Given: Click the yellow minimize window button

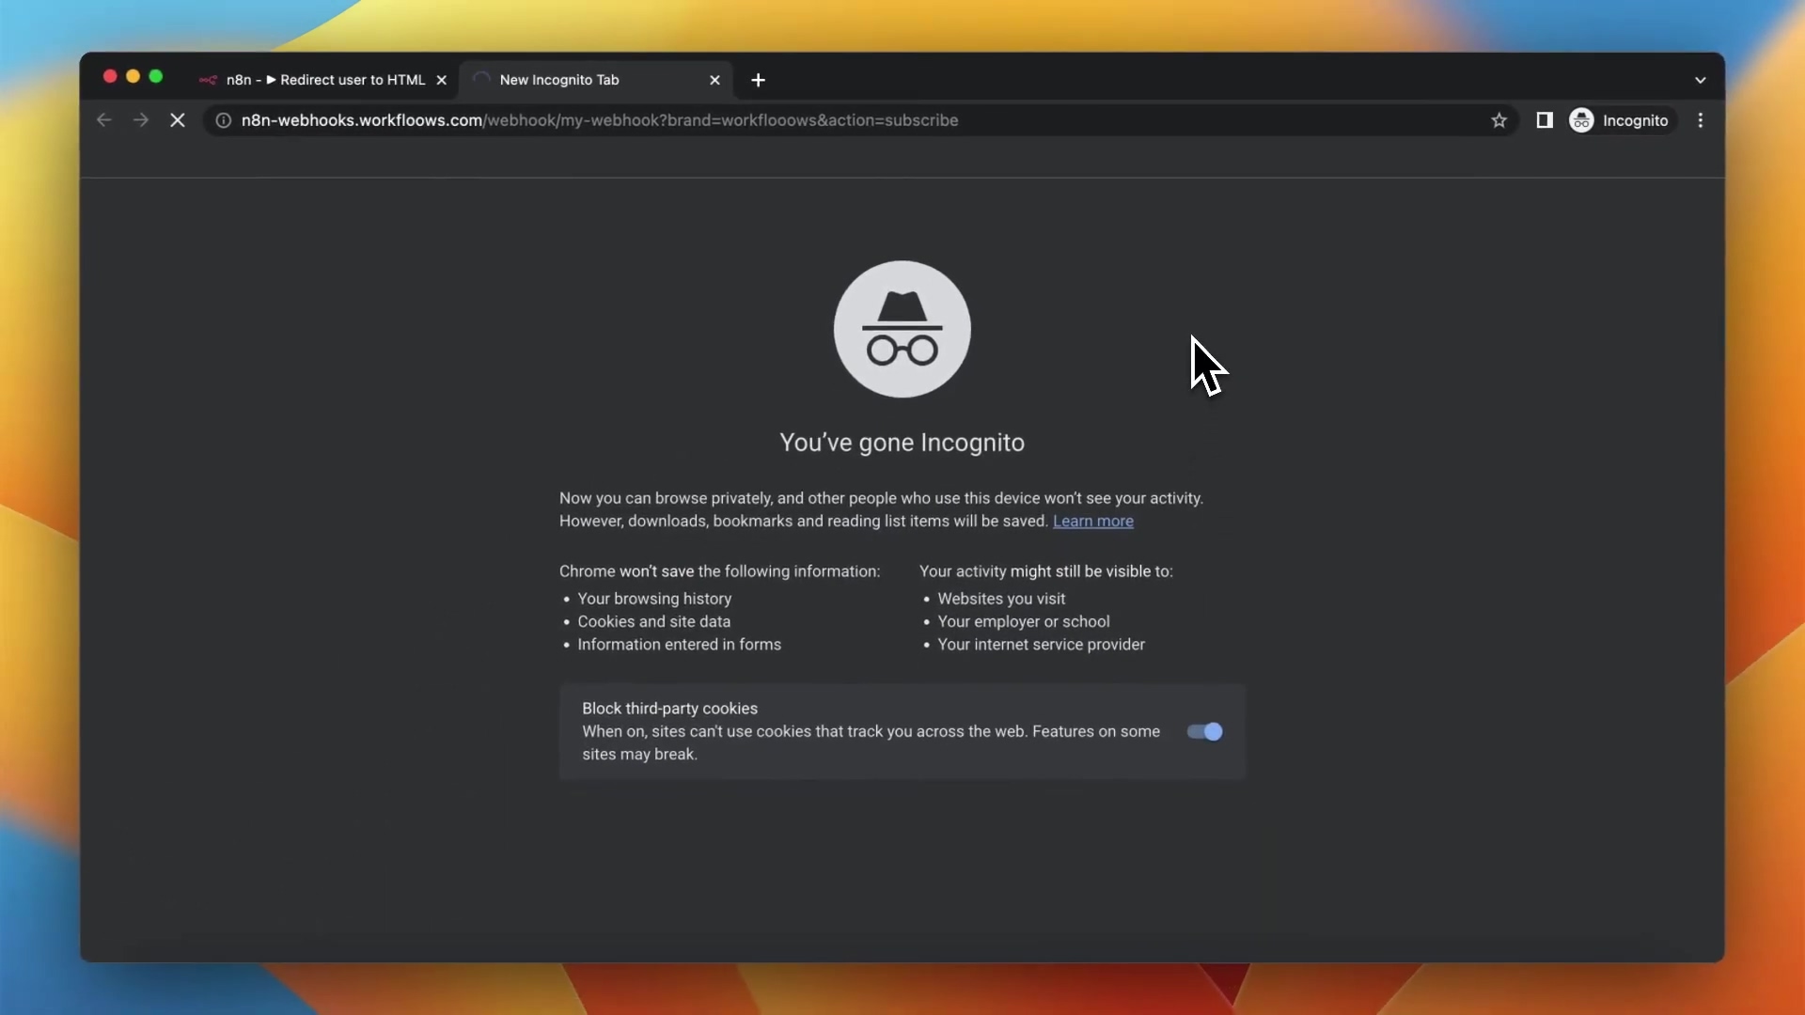Looking at the screenshot, I should point(133,76).
